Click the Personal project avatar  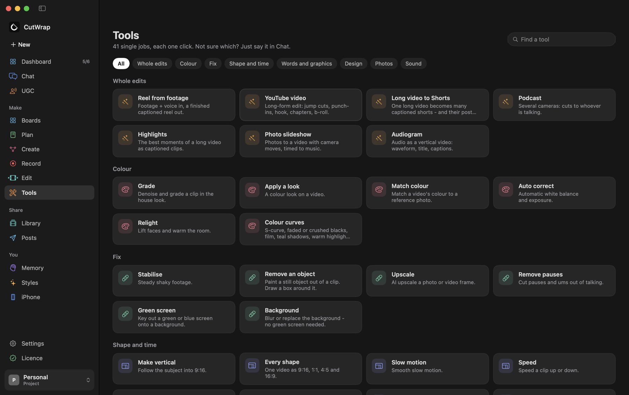pos(14,380)
